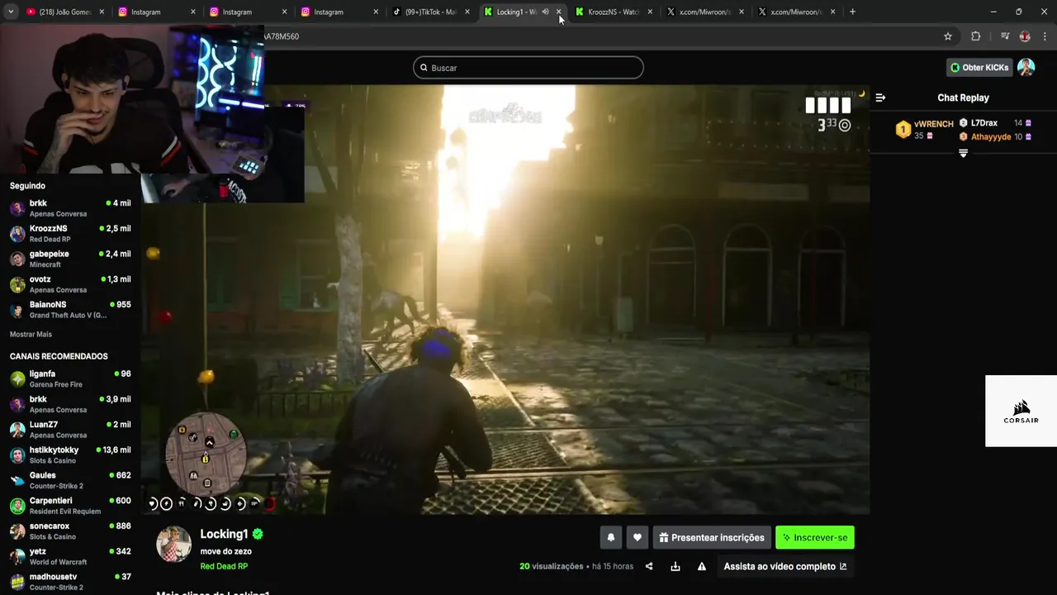The width and height of the screenshot is (1057, 595).
Task: Open Gaules Counter-Strike 2 channel
Action: [x=70, y=480]
